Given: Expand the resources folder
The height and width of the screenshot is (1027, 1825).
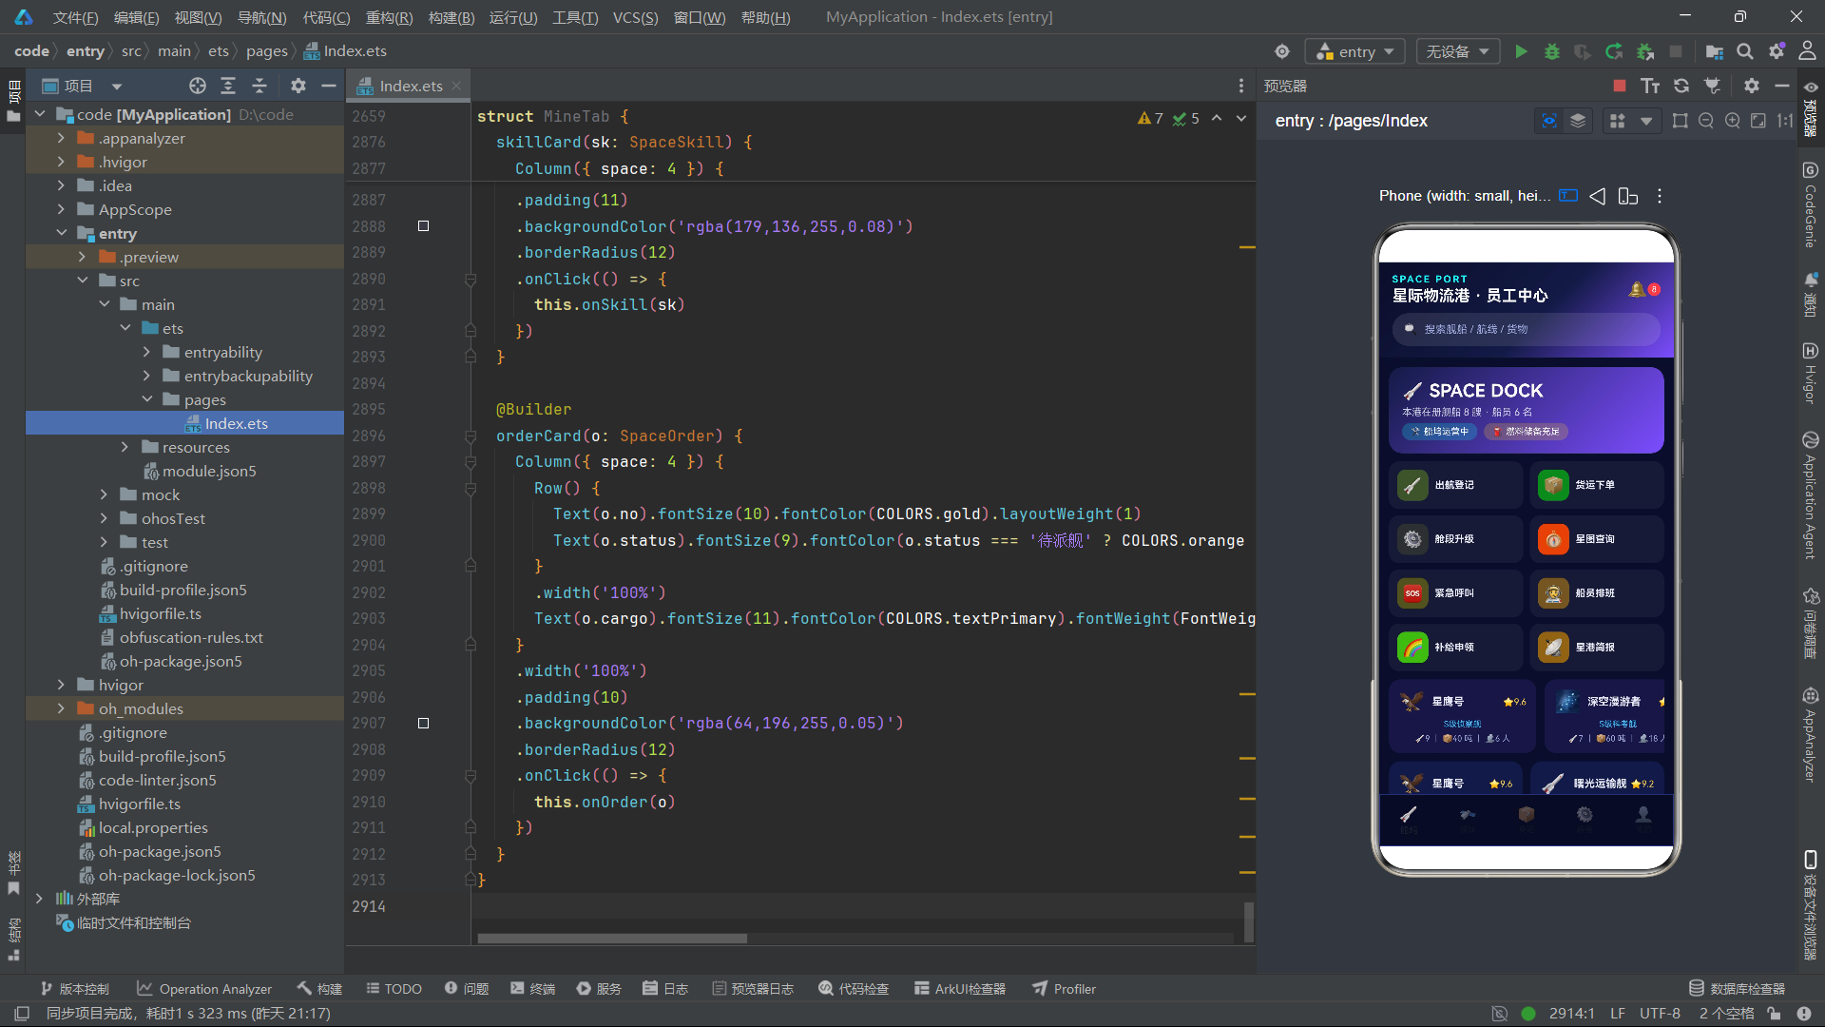Looking at the screenshot, I should (x=125, y=447).
